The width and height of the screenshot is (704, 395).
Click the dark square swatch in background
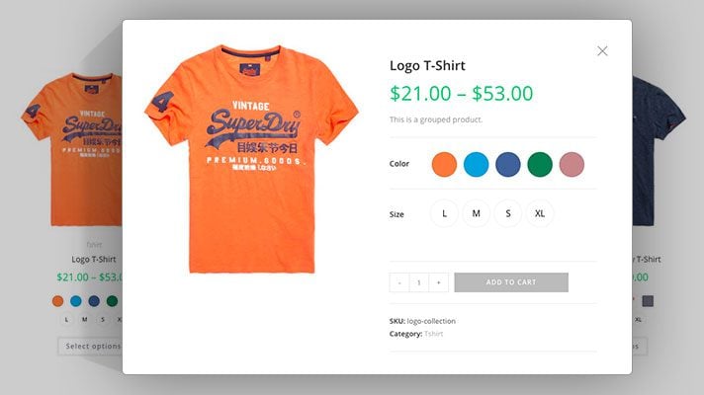point(648,300)
